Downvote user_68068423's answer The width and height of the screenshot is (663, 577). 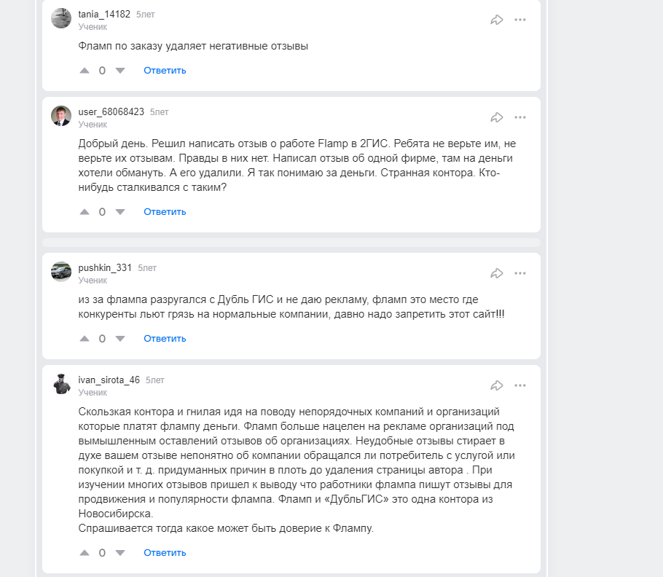pyautogui.click(x=120, y=212)
